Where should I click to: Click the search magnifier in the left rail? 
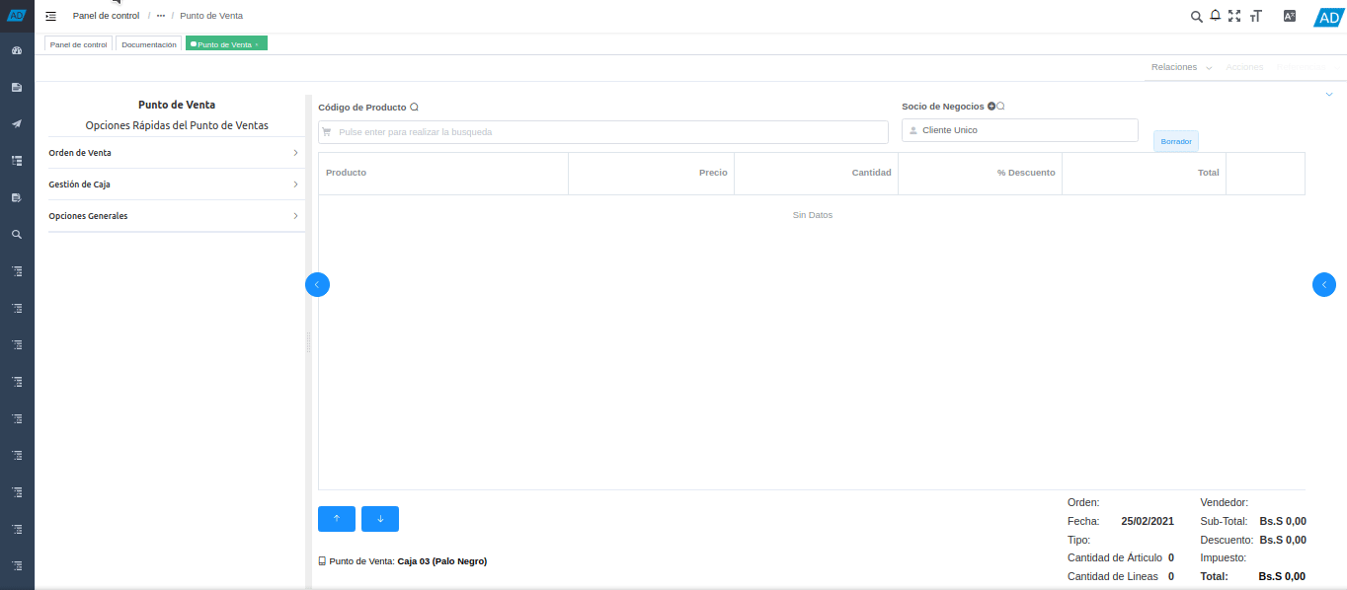pos(16,234)
